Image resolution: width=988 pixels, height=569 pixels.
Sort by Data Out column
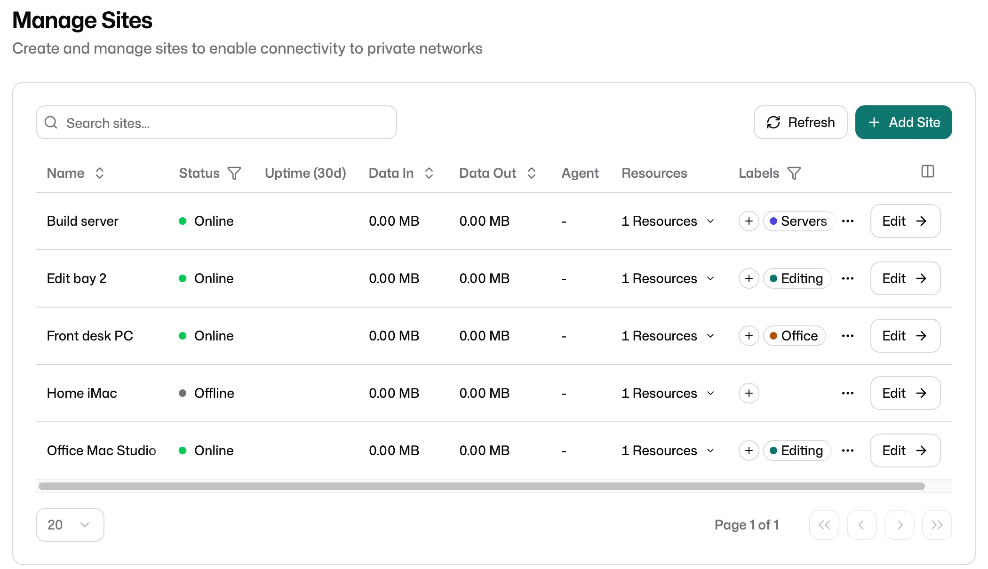(531, 174)
